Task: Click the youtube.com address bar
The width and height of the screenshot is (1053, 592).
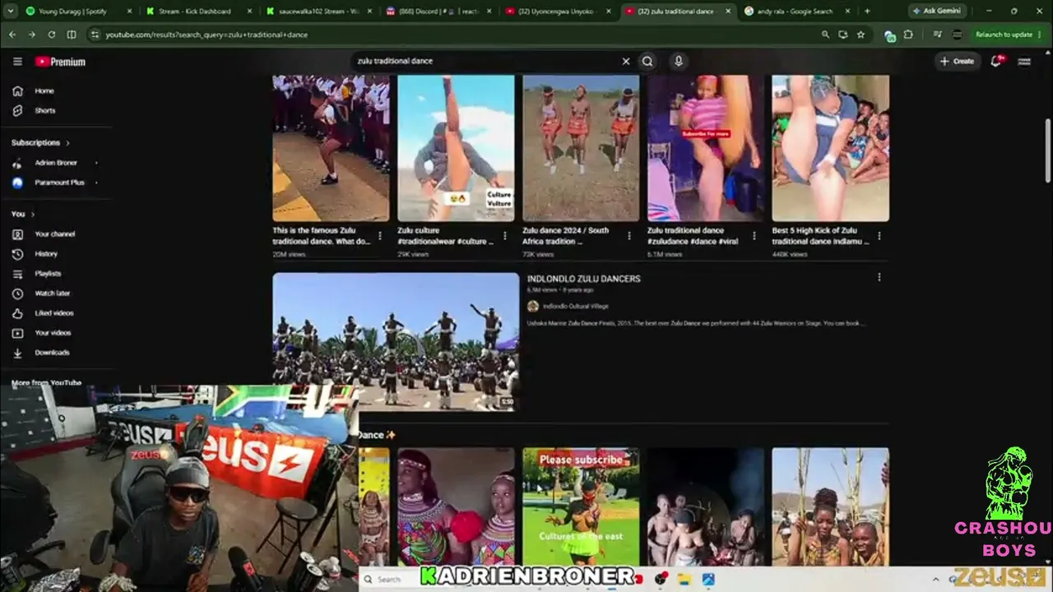Action: coord(452,35)
